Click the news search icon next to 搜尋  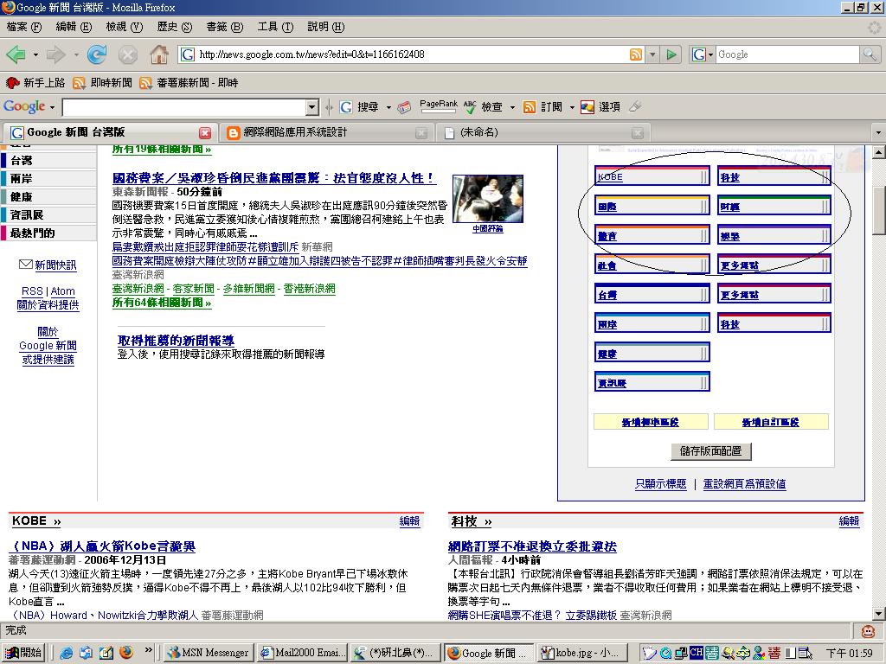click(404, 106)
